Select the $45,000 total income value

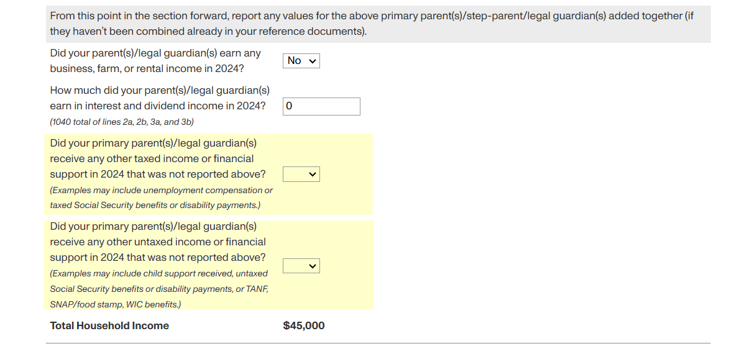[303, 325]
